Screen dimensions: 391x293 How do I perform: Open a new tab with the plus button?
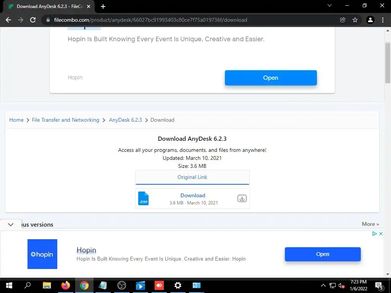[x=103, y=6]
